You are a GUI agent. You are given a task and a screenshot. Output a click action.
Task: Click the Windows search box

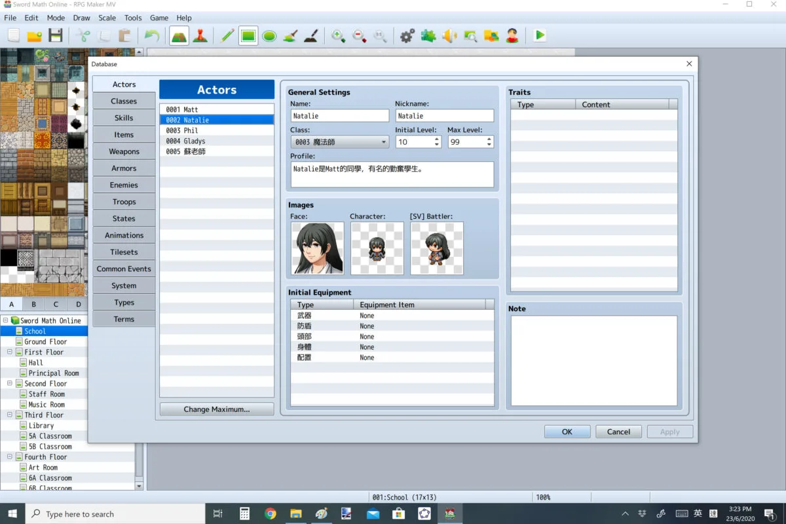tap(115, 514)
